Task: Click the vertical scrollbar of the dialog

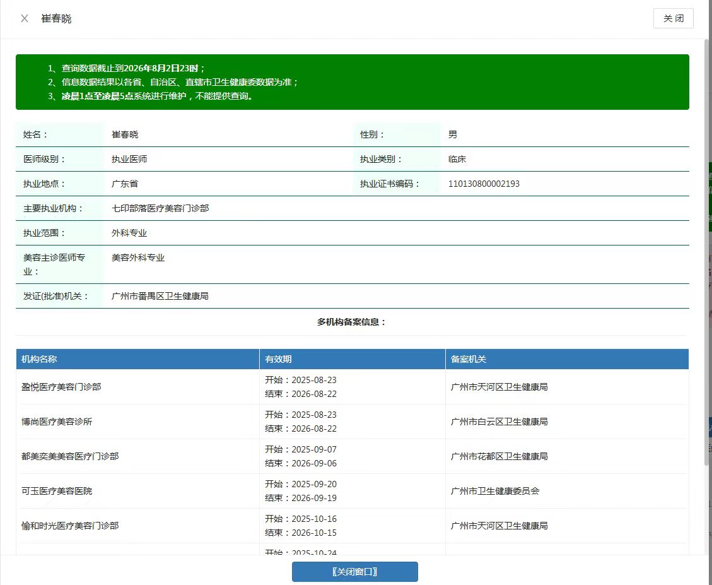Action: click(706, 252)
